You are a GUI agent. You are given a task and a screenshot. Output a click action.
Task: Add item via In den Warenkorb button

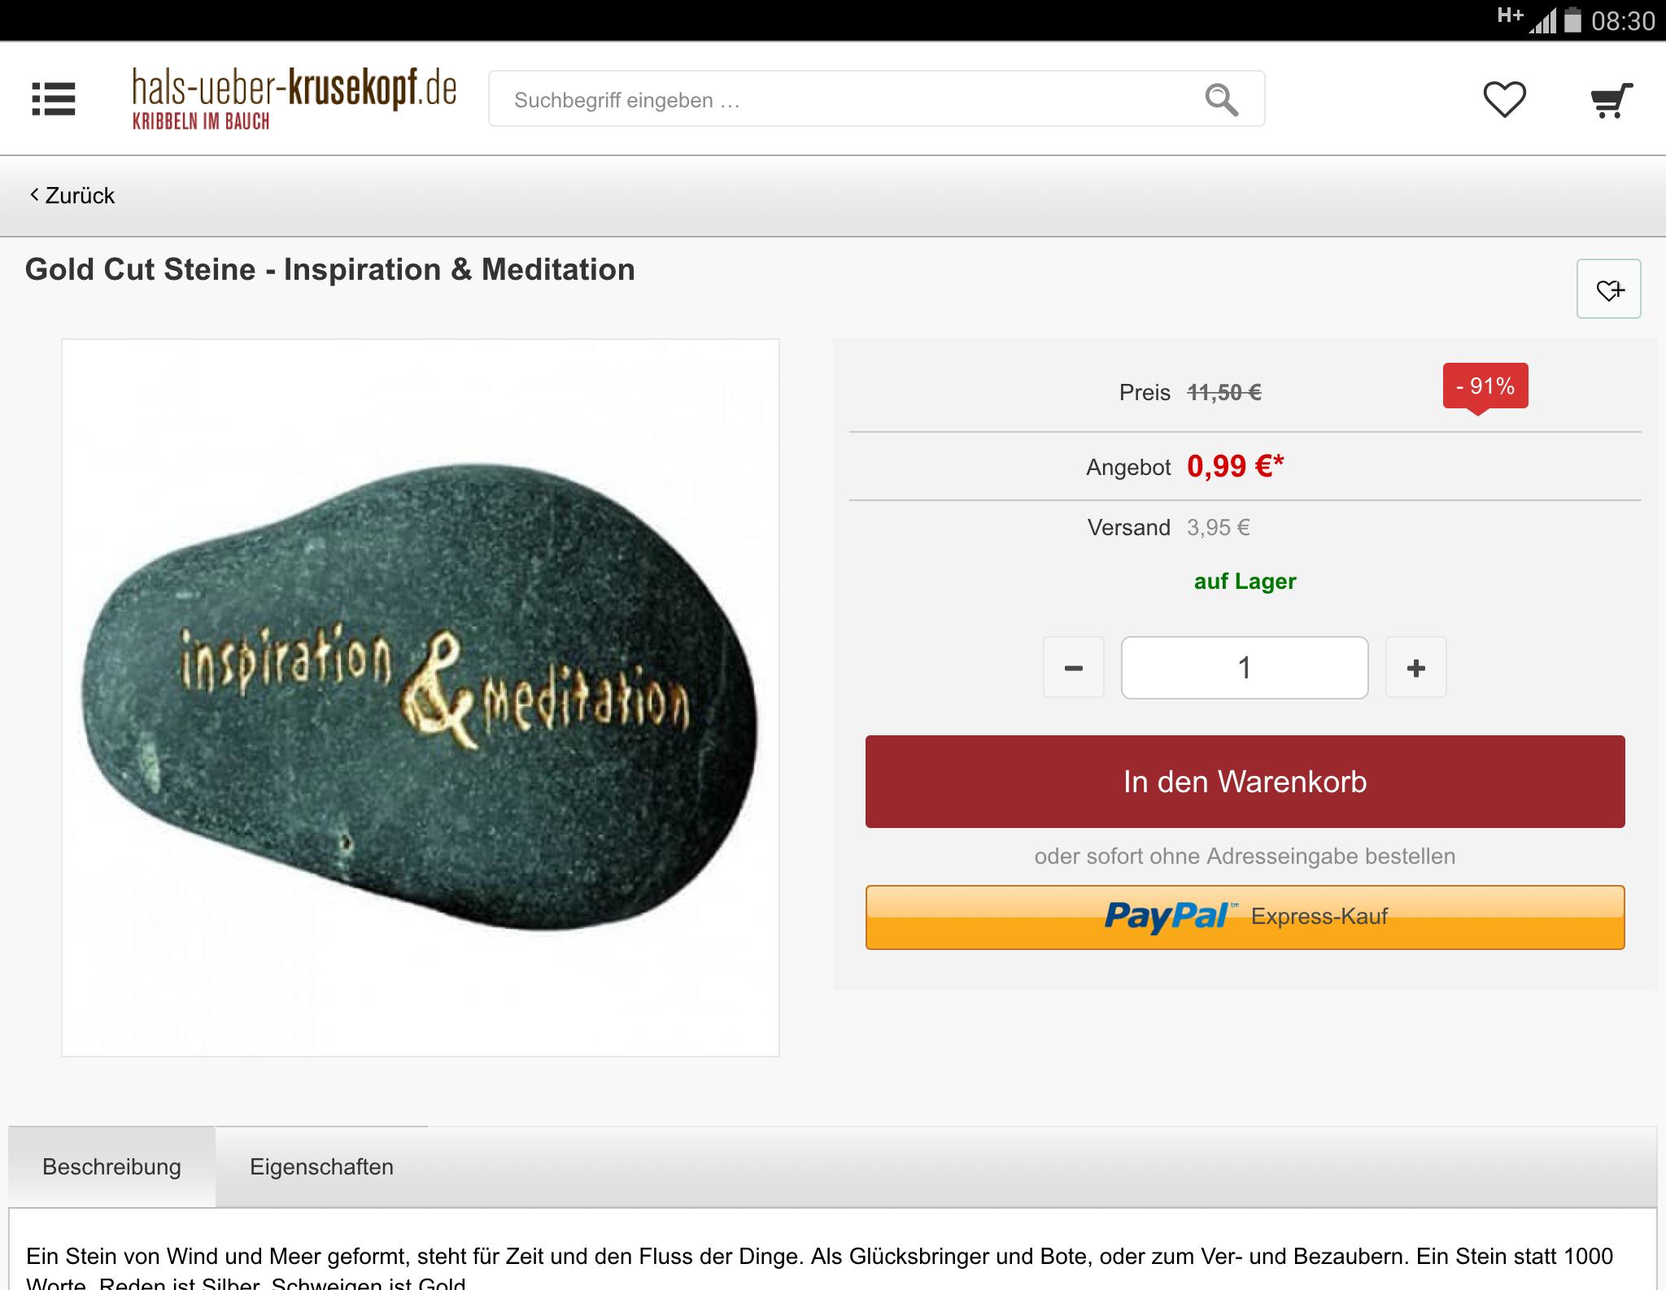tap(1245, 782)
